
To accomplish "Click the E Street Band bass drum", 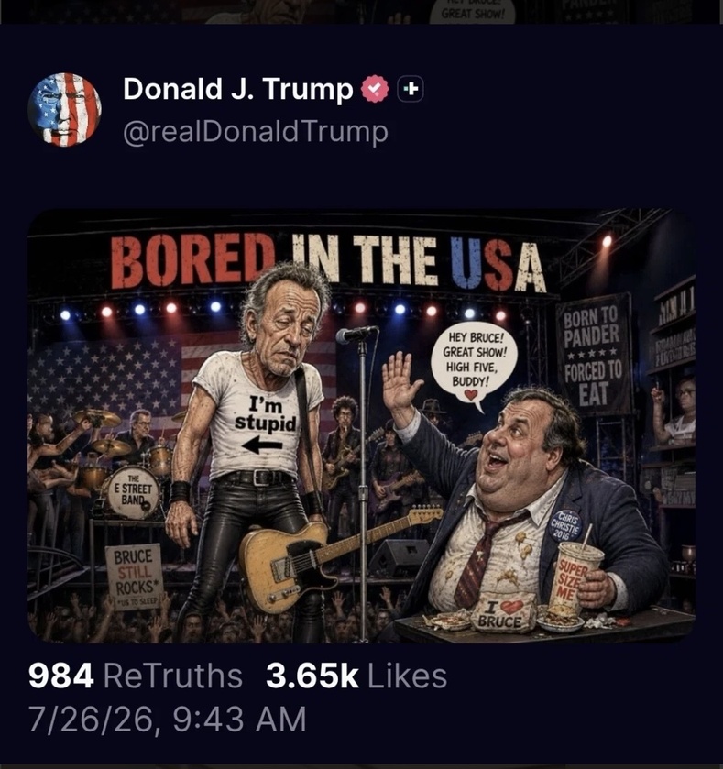I will [130, 492].
